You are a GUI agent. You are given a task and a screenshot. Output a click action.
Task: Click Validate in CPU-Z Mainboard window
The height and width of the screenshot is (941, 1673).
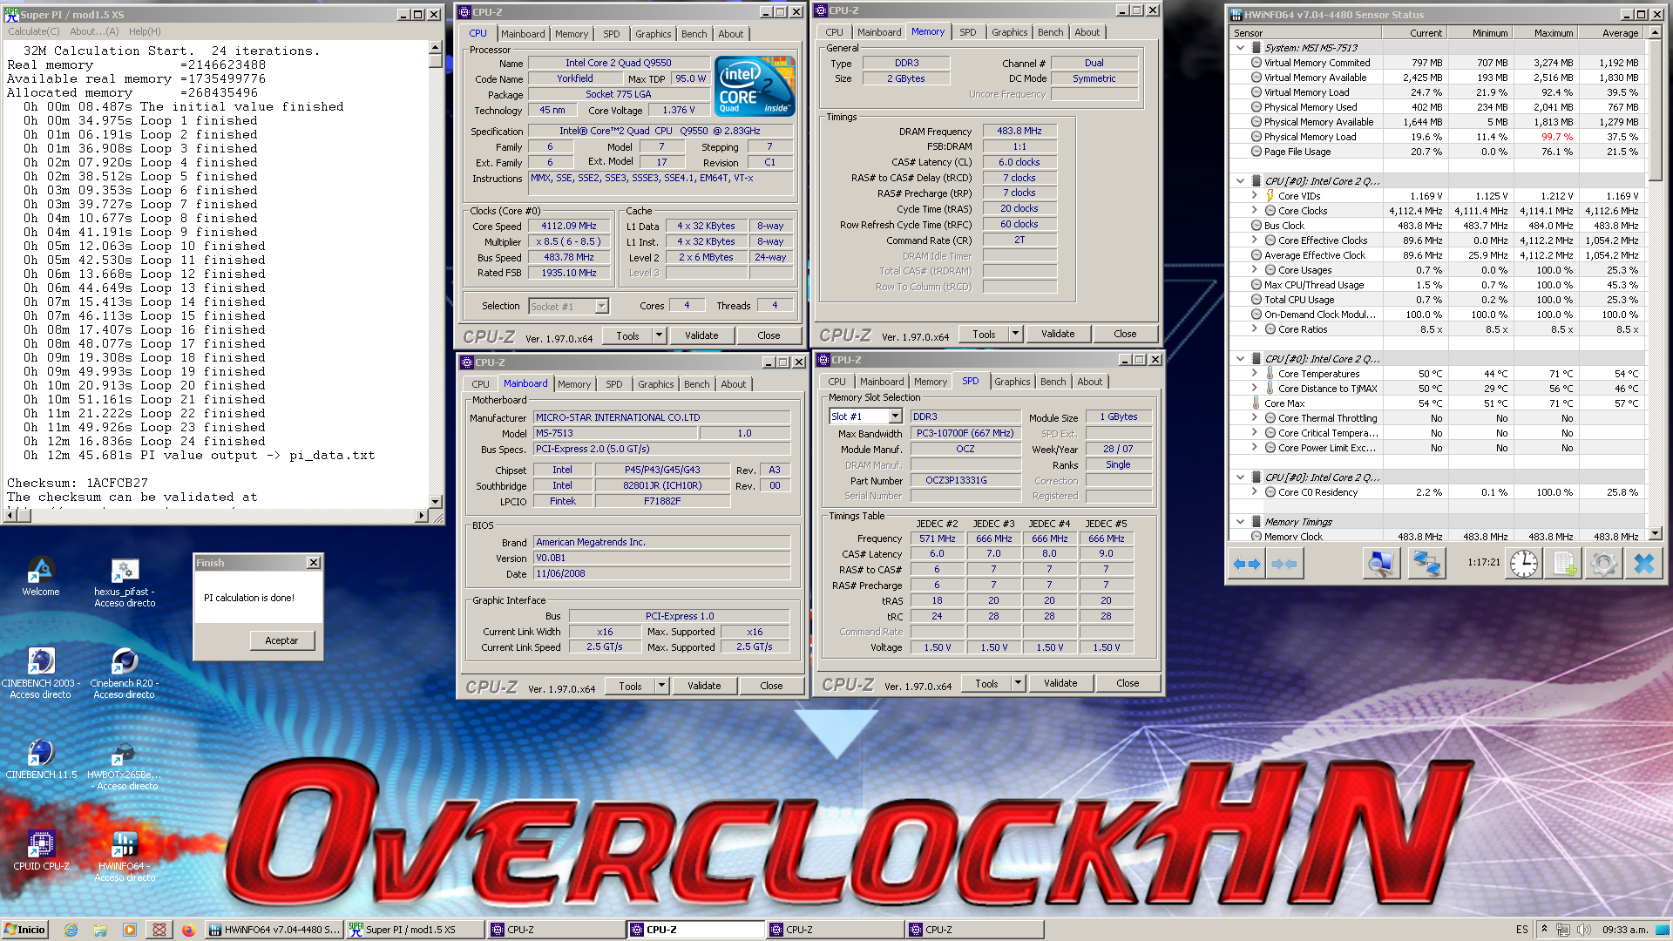[704, 686]
